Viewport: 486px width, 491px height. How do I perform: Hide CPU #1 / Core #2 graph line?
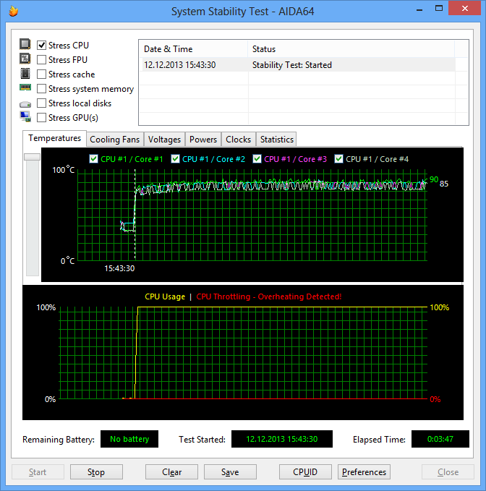175,159
